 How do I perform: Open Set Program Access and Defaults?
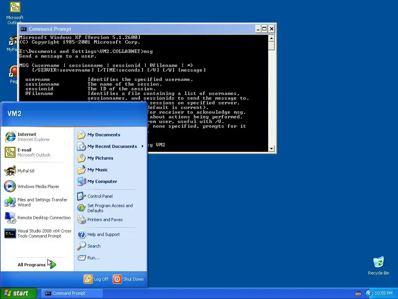111,208
